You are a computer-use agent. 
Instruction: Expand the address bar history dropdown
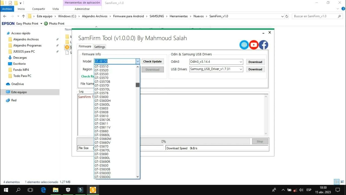(x=282, y=16)
